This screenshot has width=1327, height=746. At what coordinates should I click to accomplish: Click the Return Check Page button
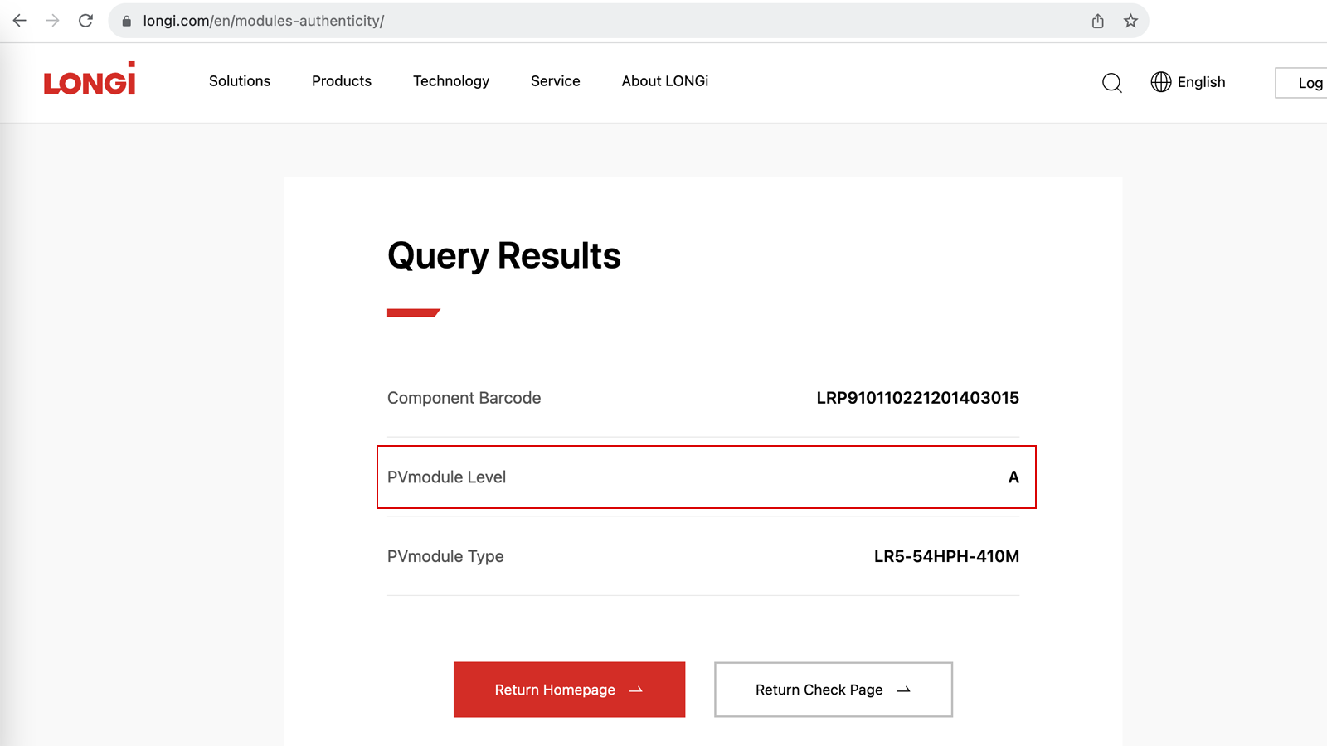[x=834, y=690]
